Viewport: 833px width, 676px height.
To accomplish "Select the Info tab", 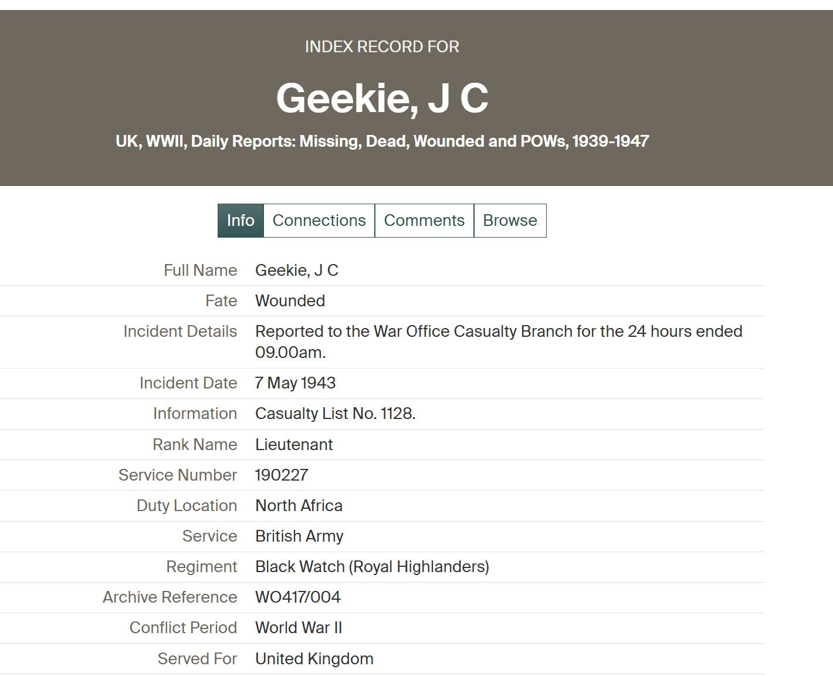I will pyautogui.click(x=241, y=221).
